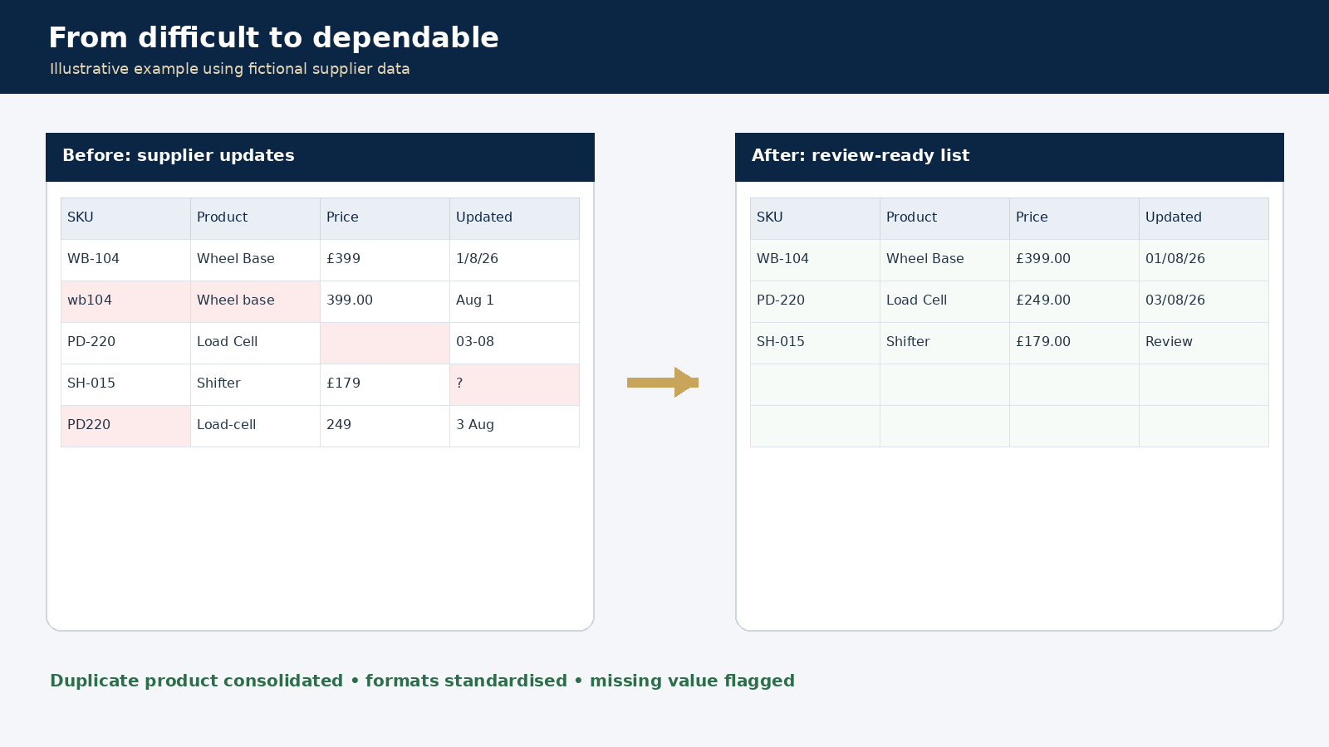Click the 'Review' flag cell
1329x747 pixels.
(1204, 343)
